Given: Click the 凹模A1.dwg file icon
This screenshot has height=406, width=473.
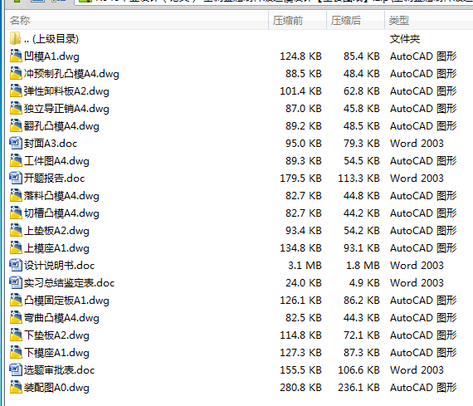Looking at the screenshot, I should [16, 56].
